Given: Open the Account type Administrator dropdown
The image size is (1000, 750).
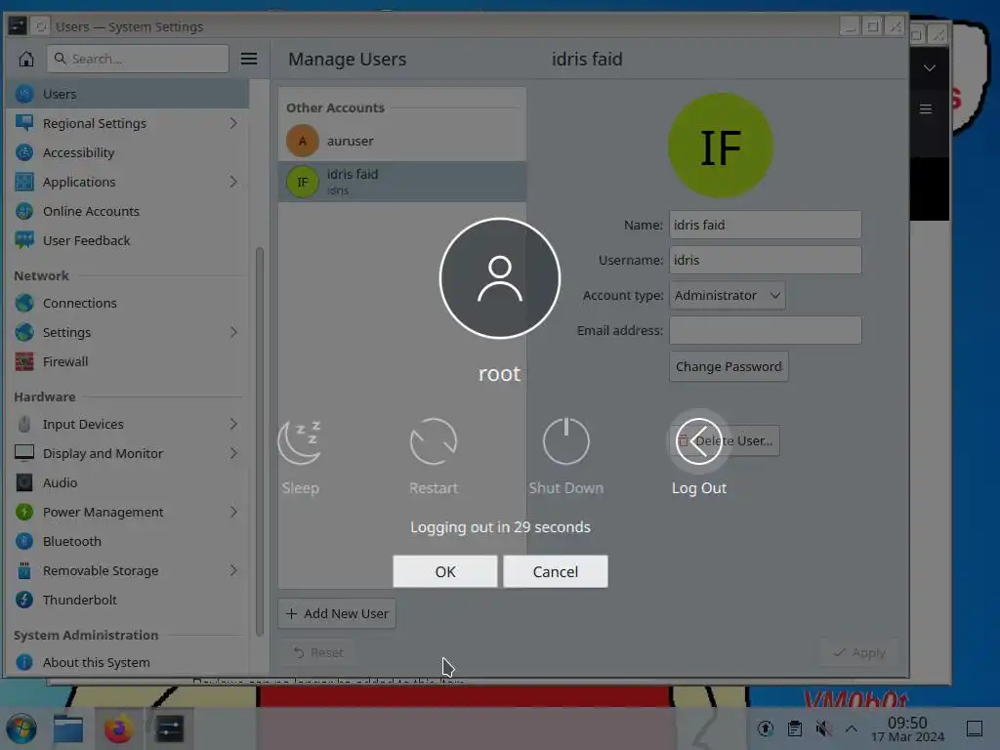Looking at the screenshot, I should pyautogui.click(x=727, y=295).
